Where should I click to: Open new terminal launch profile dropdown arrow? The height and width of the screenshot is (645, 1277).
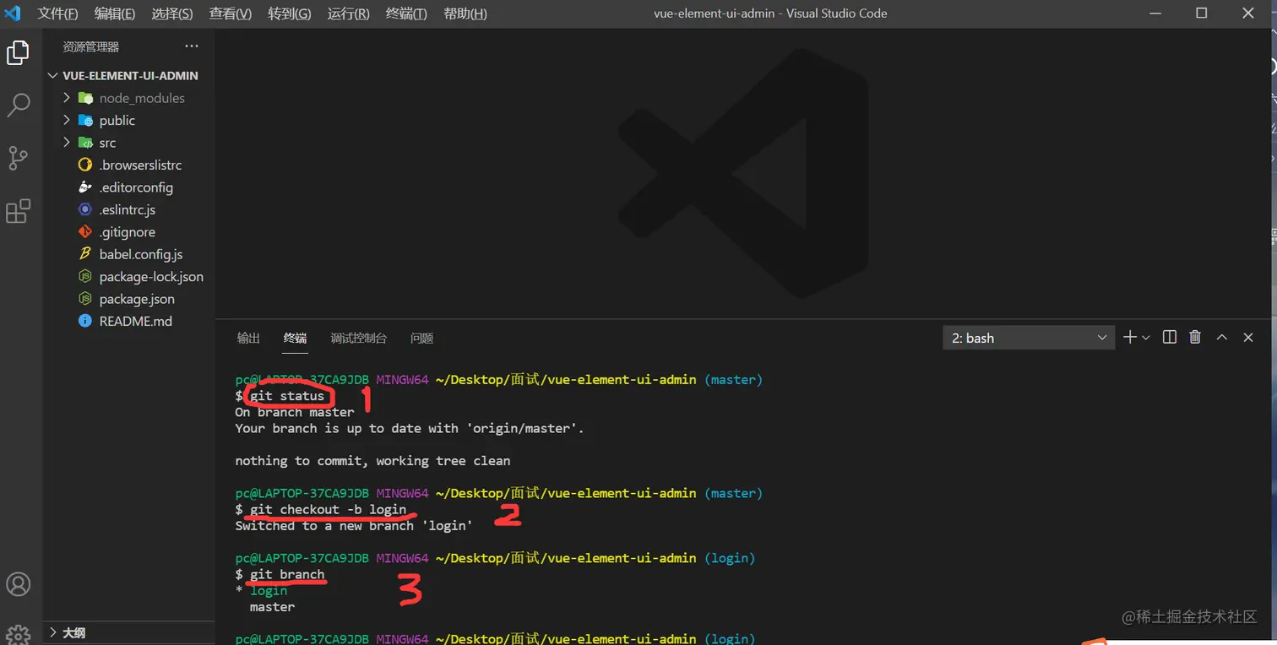tap(1146, 338)
